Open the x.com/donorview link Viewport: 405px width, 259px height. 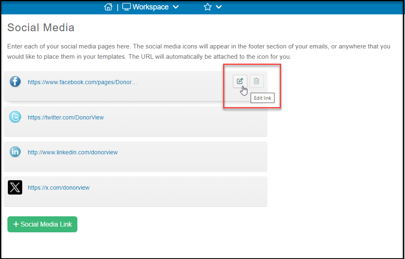(58, 188)
